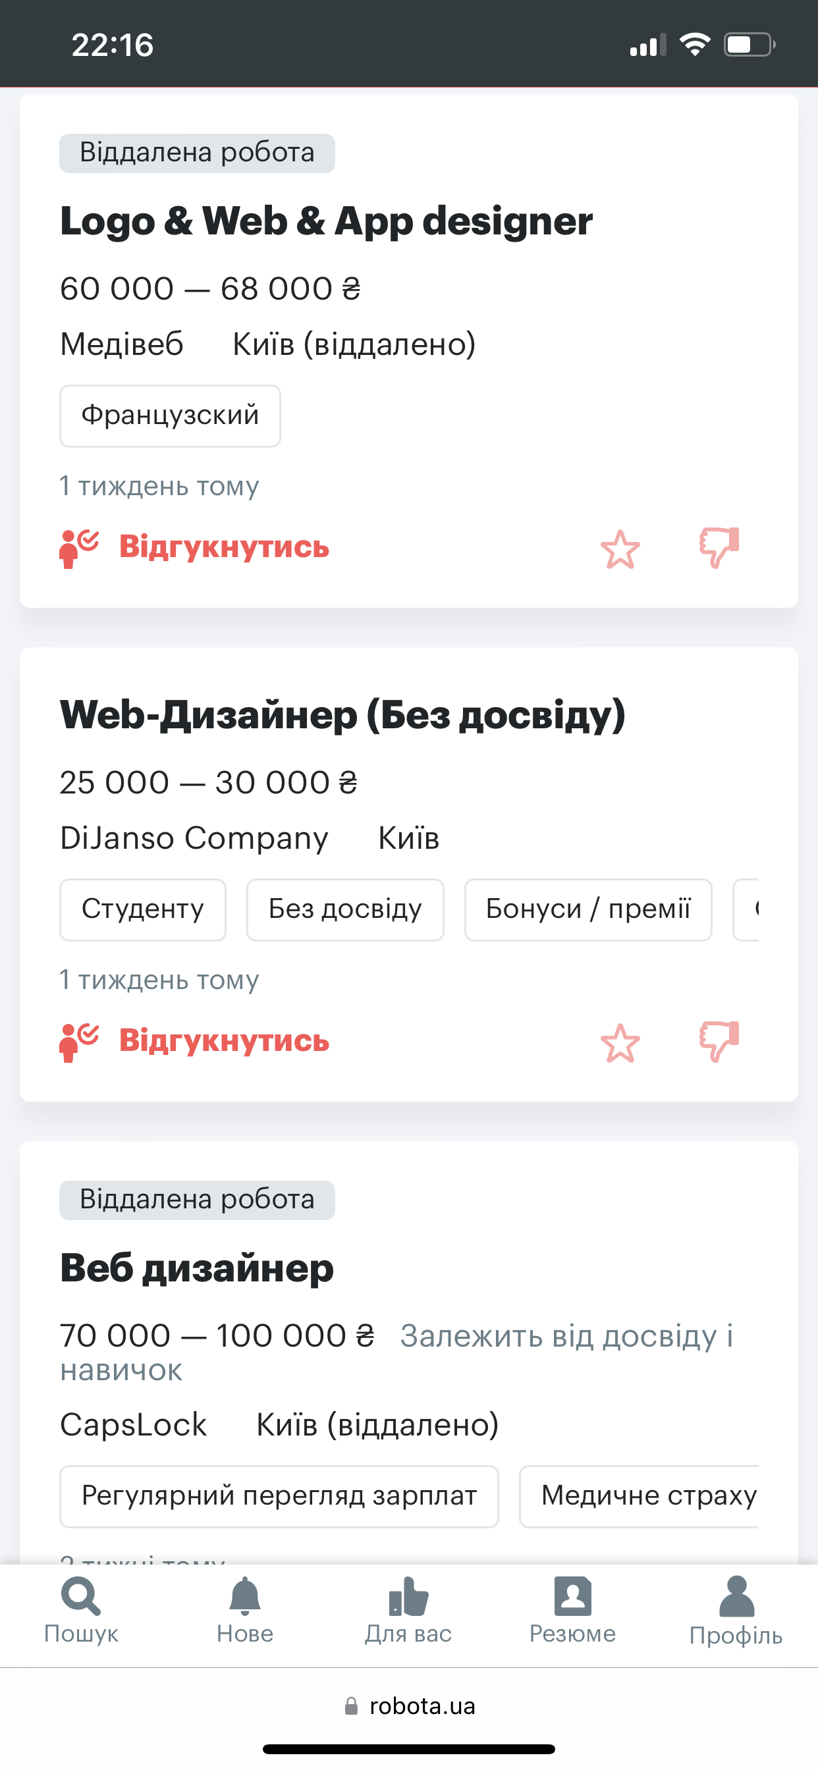This screenshot has height=1770, width=818.
Task: Dislike the Logo & Web & App designer vacancy
Action: pyautogui.click(x=719, y=548)
